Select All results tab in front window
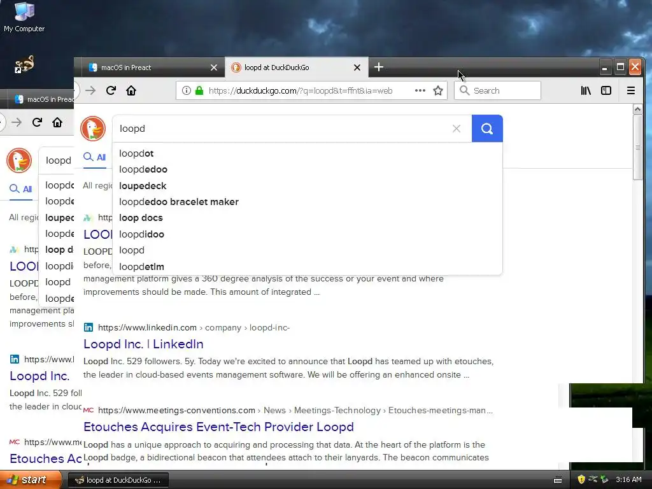Viewport: 652px width, 489px height. 95,157
